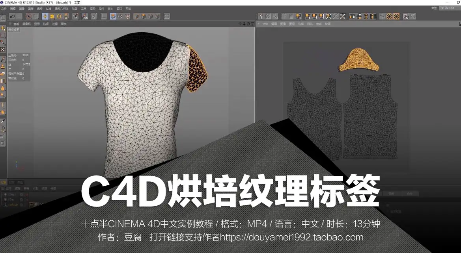Viewport: 461px width, 253px height.
Task: Select the Gradient tool in left palette
Action: 3,81
